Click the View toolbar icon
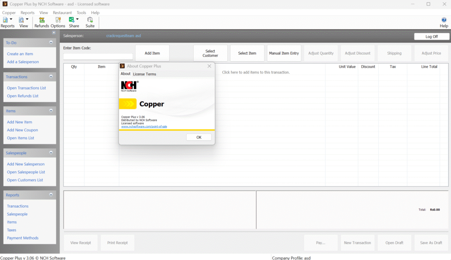The image size is (451, 260). (22, 20)
